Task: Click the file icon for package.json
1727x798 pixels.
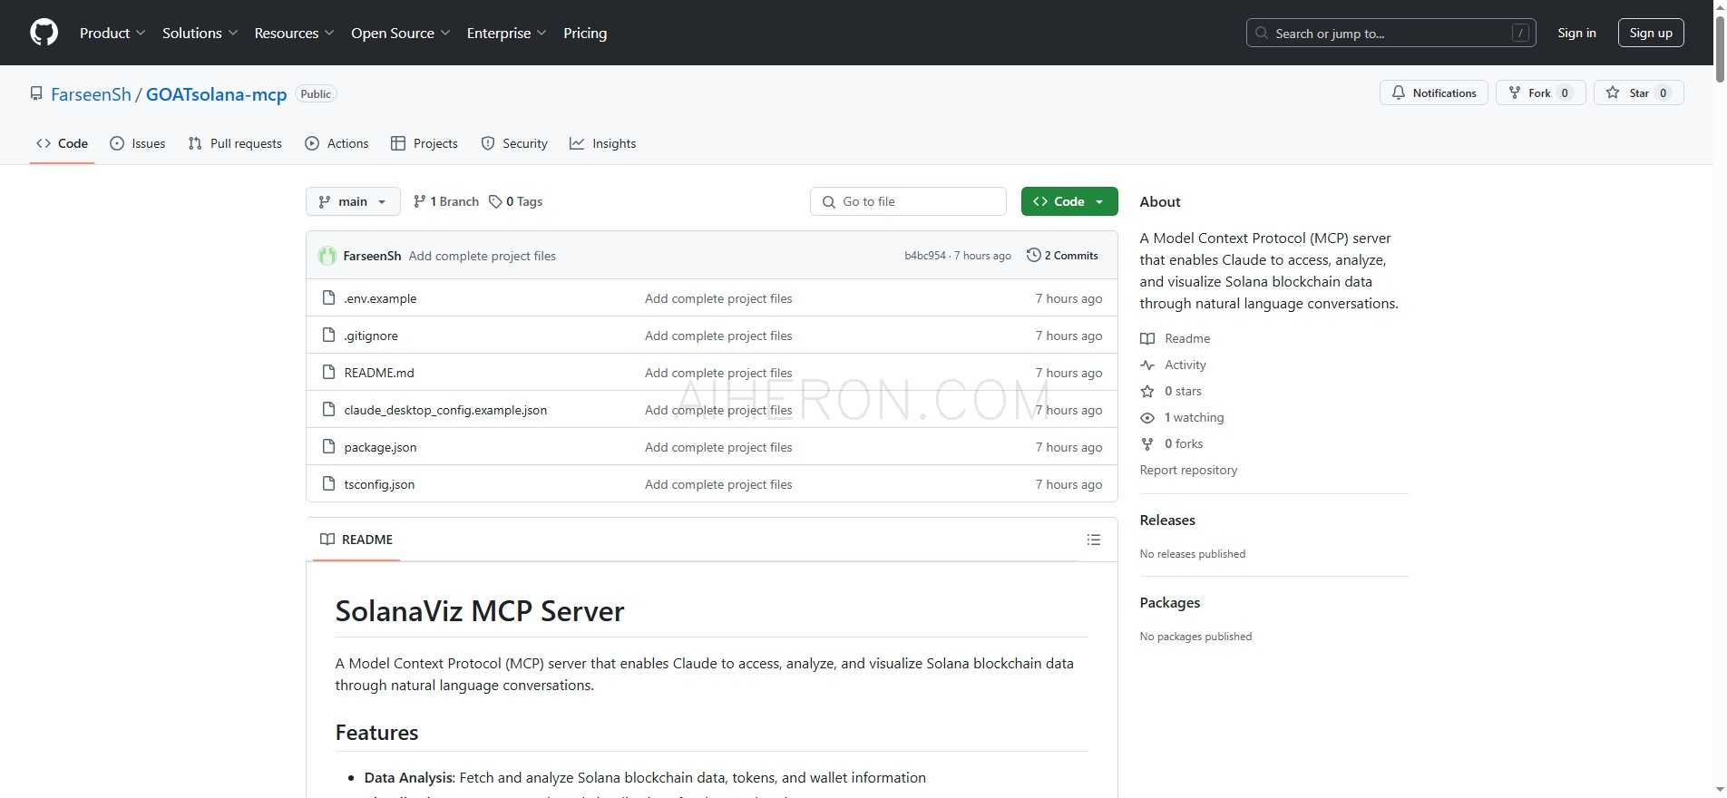Action: point(329,446)
